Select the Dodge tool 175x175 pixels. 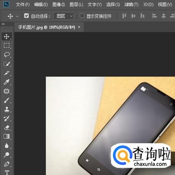(x=7, y=155)
